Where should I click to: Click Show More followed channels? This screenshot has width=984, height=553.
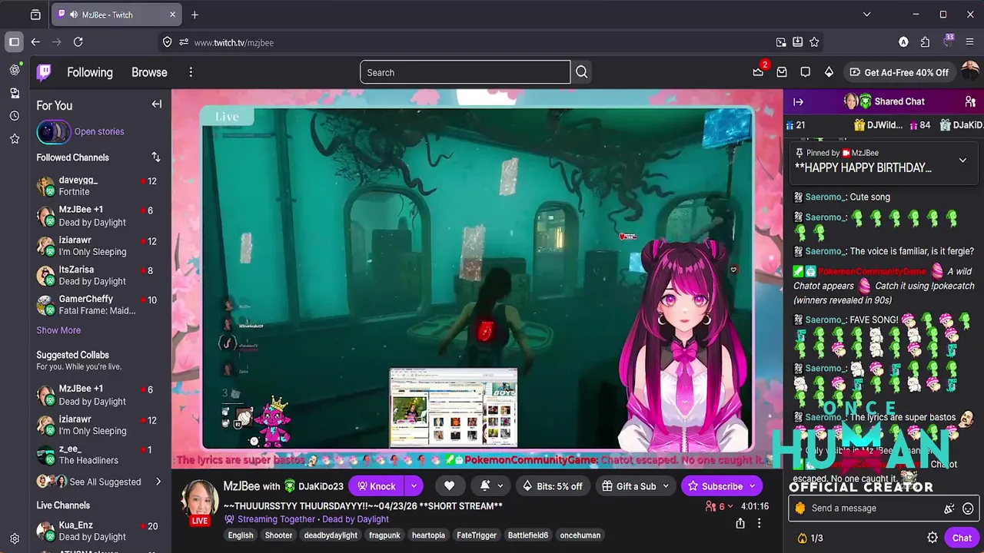click(58, 330)
